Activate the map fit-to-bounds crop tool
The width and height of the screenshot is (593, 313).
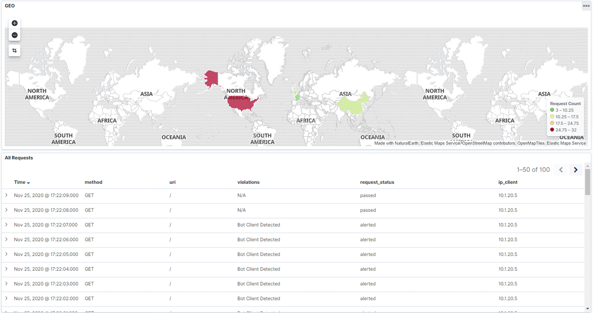(15, 51)
